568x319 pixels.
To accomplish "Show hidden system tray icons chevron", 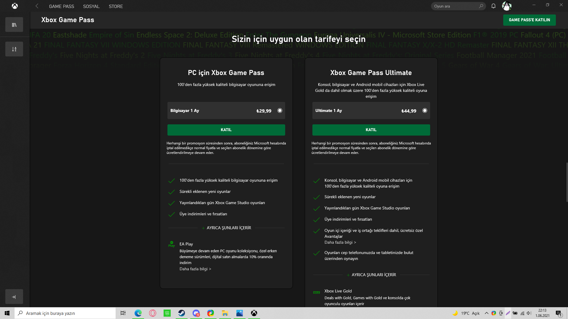I will tap(486, 313).
